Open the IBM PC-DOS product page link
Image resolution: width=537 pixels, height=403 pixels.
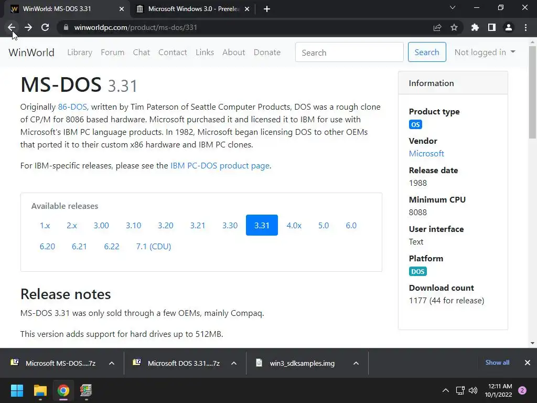click(x=220, y=165)
